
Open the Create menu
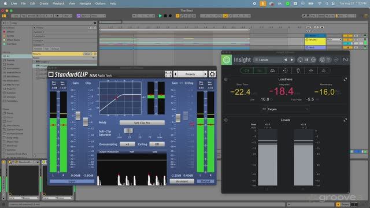[44, 3]
